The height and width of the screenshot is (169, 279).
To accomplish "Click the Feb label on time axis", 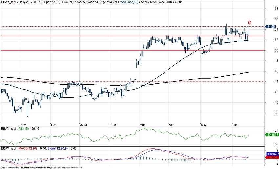I will point(113,125).
